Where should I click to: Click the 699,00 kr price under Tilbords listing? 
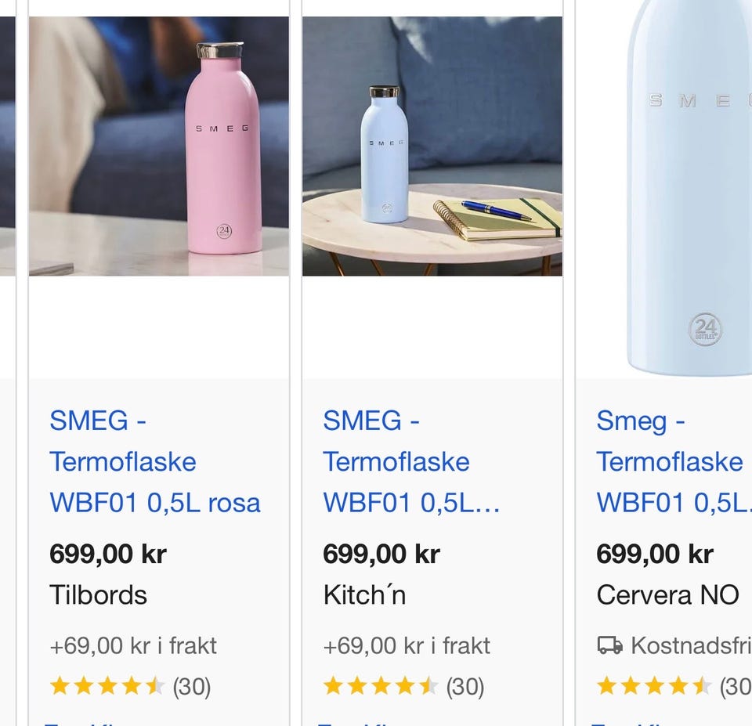(108, 554)
